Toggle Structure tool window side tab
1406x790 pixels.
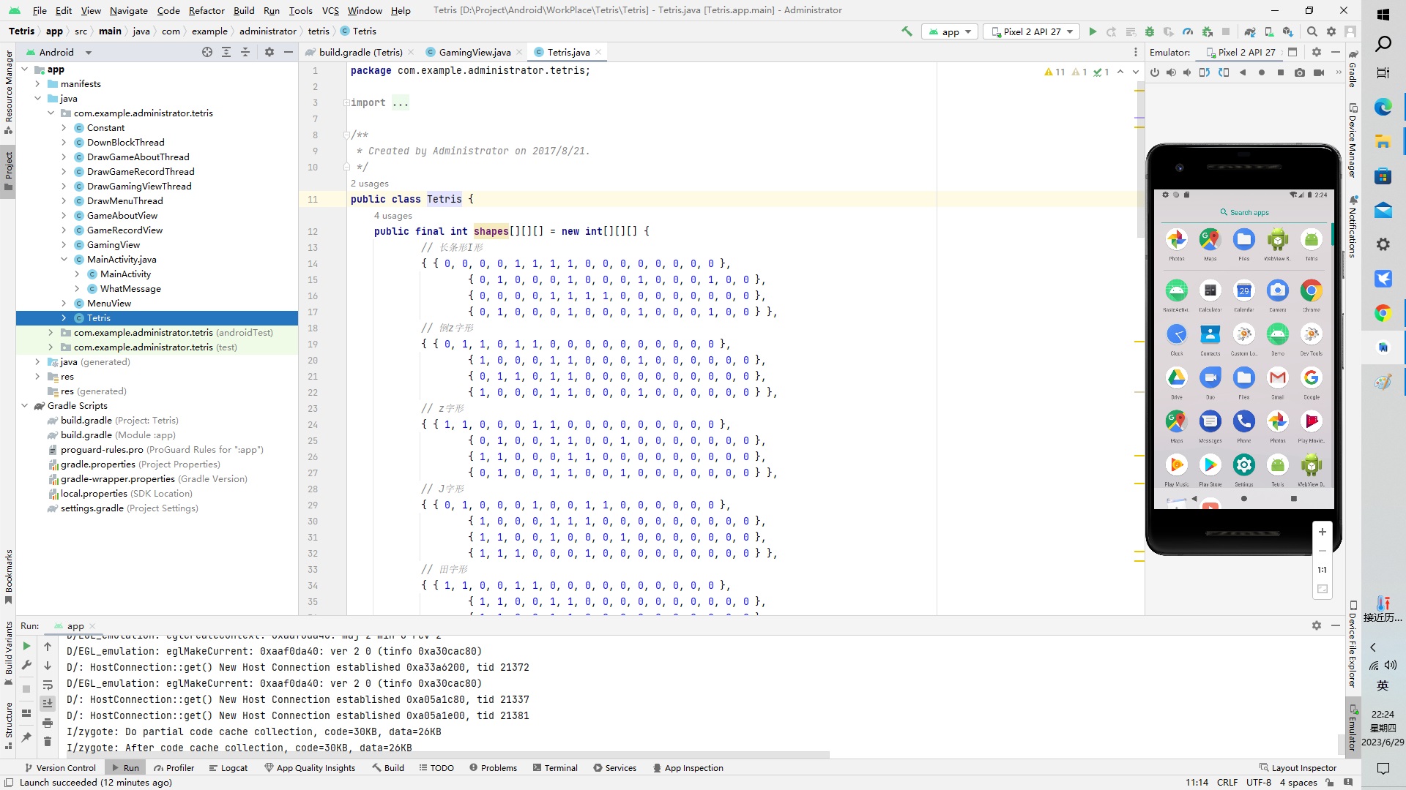(x=8, y=726)
